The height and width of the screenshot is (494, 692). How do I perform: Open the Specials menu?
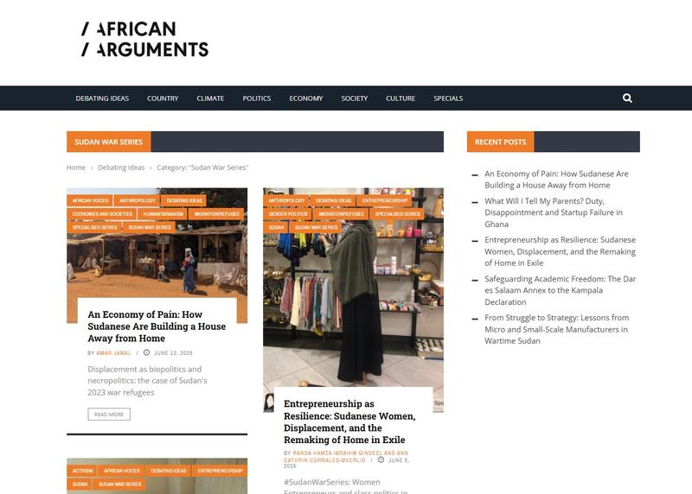tap(448, 98)
